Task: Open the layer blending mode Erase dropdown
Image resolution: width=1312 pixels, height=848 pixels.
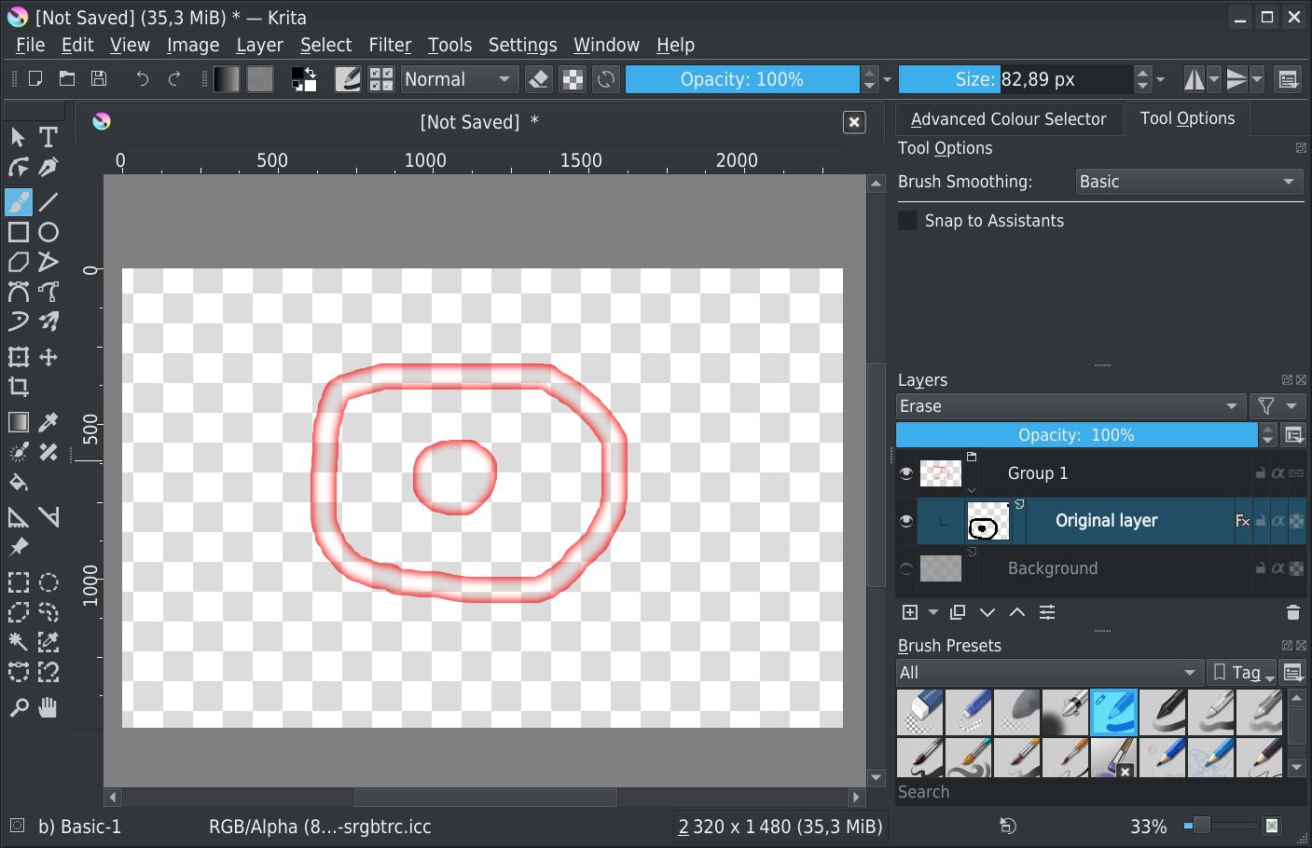Action: [x=1070, y=406]
